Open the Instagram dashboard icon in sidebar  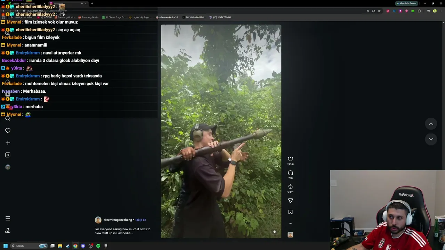pyautogui.click(x=8, y=155)
